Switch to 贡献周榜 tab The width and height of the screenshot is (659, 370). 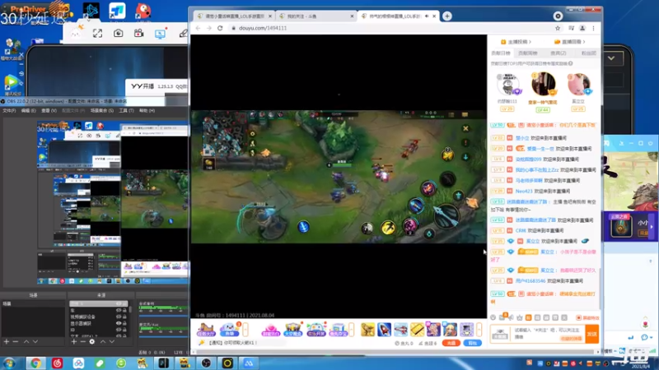click(x=528, y=53)
